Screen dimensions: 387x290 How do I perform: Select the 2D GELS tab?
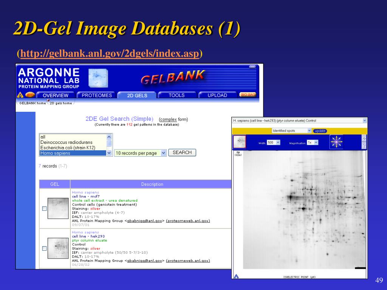[137, 96]
